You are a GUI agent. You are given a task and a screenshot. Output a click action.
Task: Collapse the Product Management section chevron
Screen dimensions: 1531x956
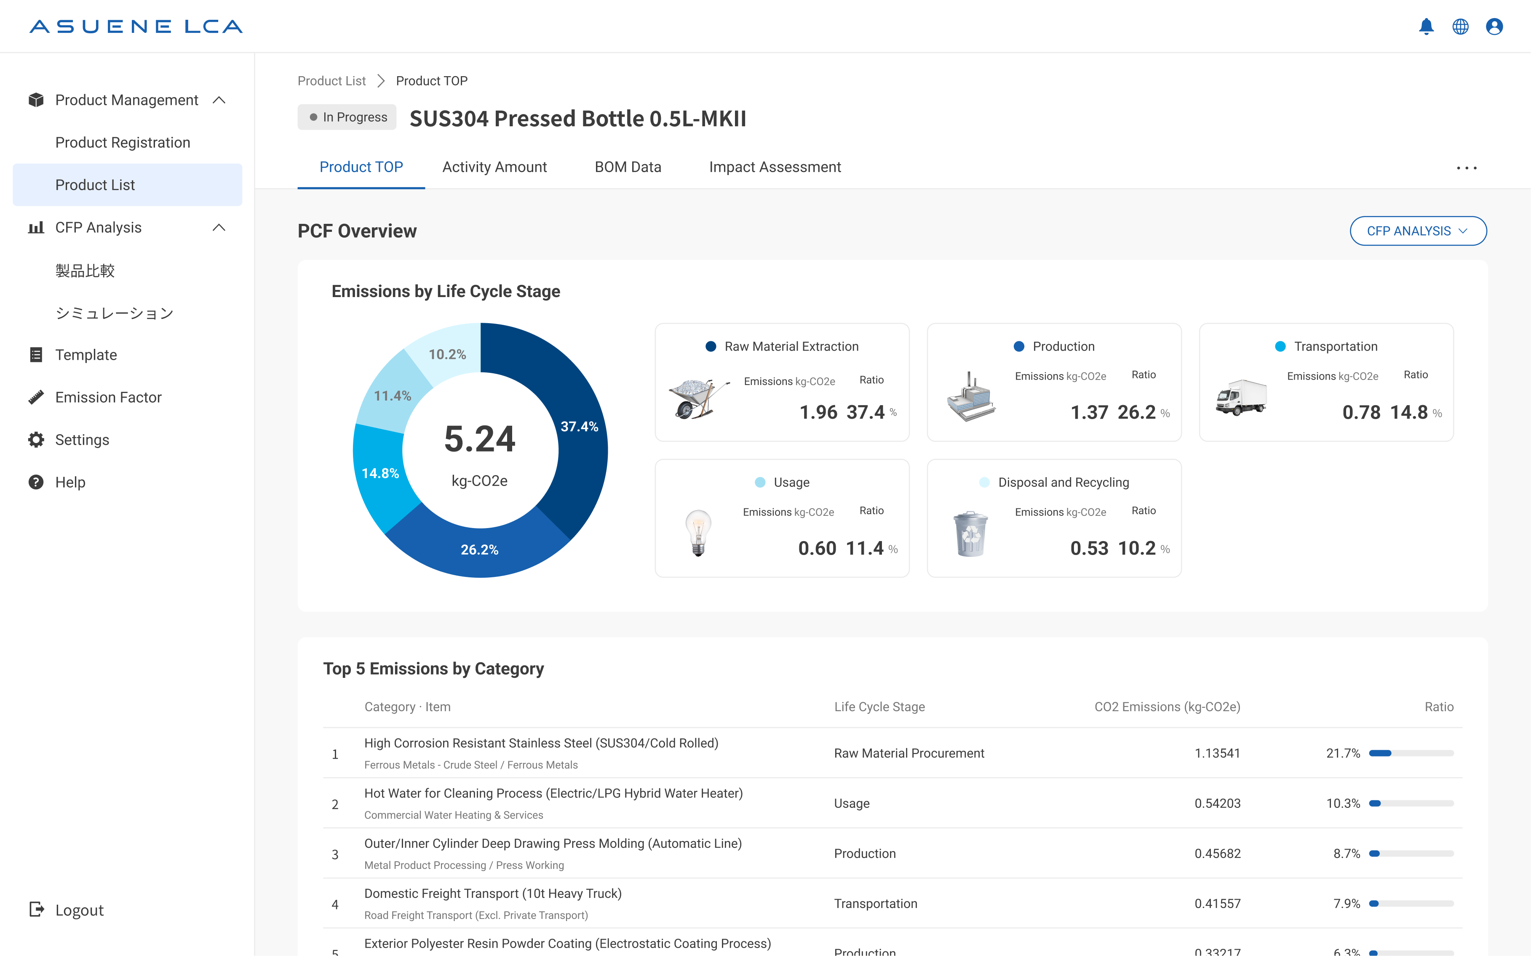(219, 100)
